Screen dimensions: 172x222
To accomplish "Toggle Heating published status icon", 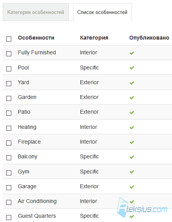I will [132, 127].
